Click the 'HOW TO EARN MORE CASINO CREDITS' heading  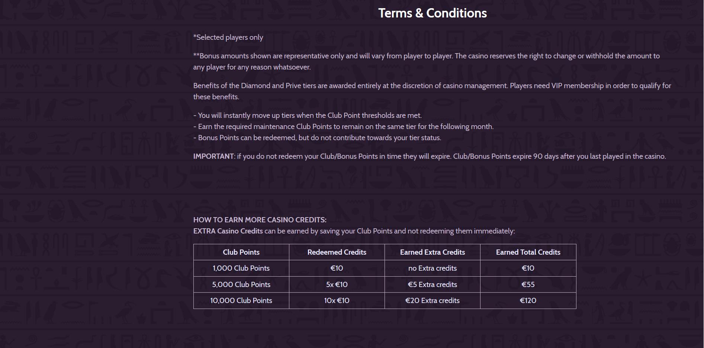click(260, 220)
